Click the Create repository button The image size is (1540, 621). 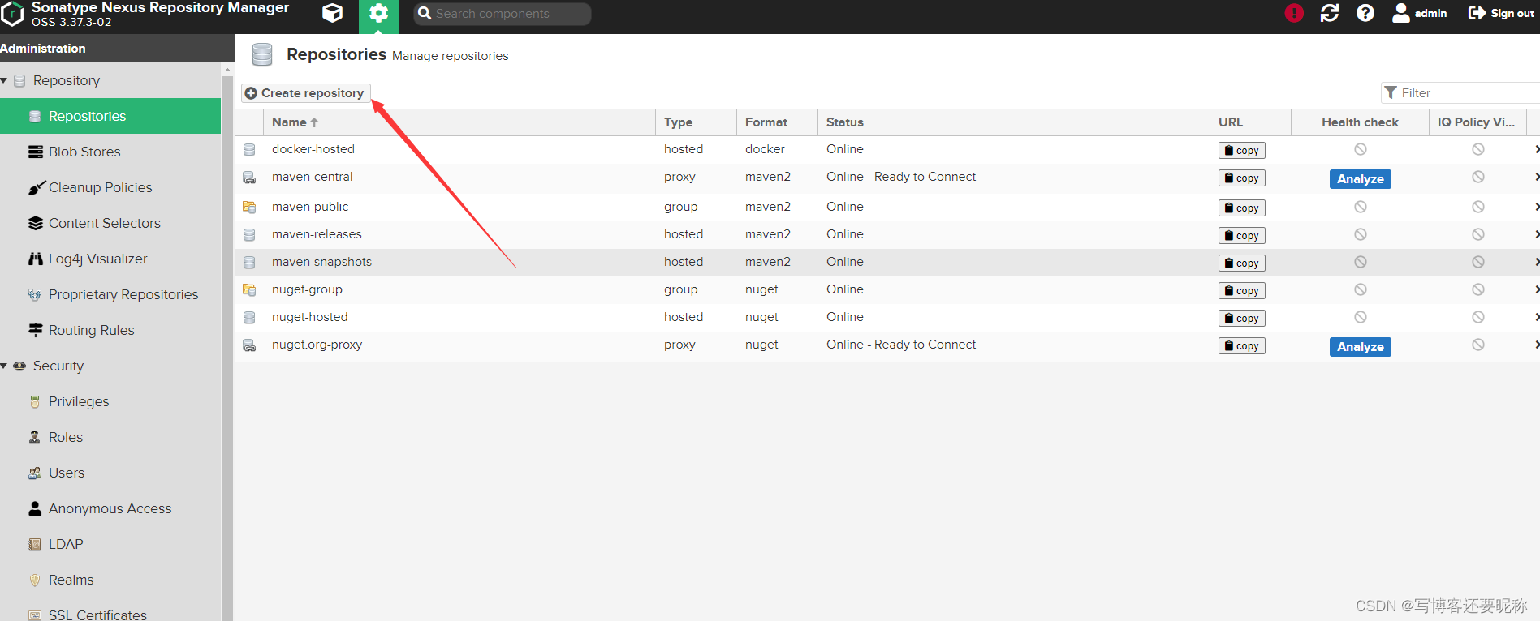(x=305, y=93)
